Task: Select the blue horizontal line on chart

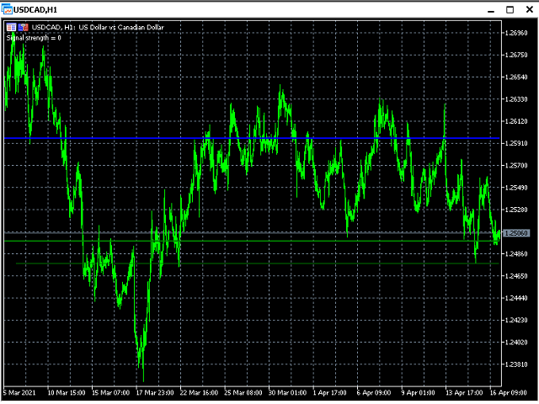Action: point(253,137)
